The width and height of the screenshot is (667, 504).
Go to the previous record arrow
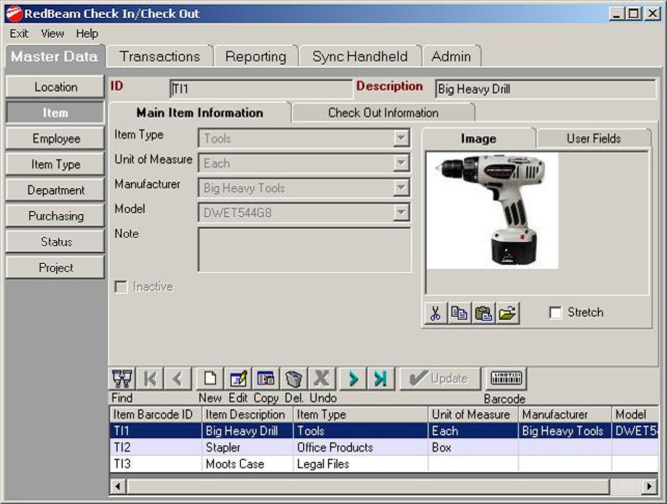[178, 379]
